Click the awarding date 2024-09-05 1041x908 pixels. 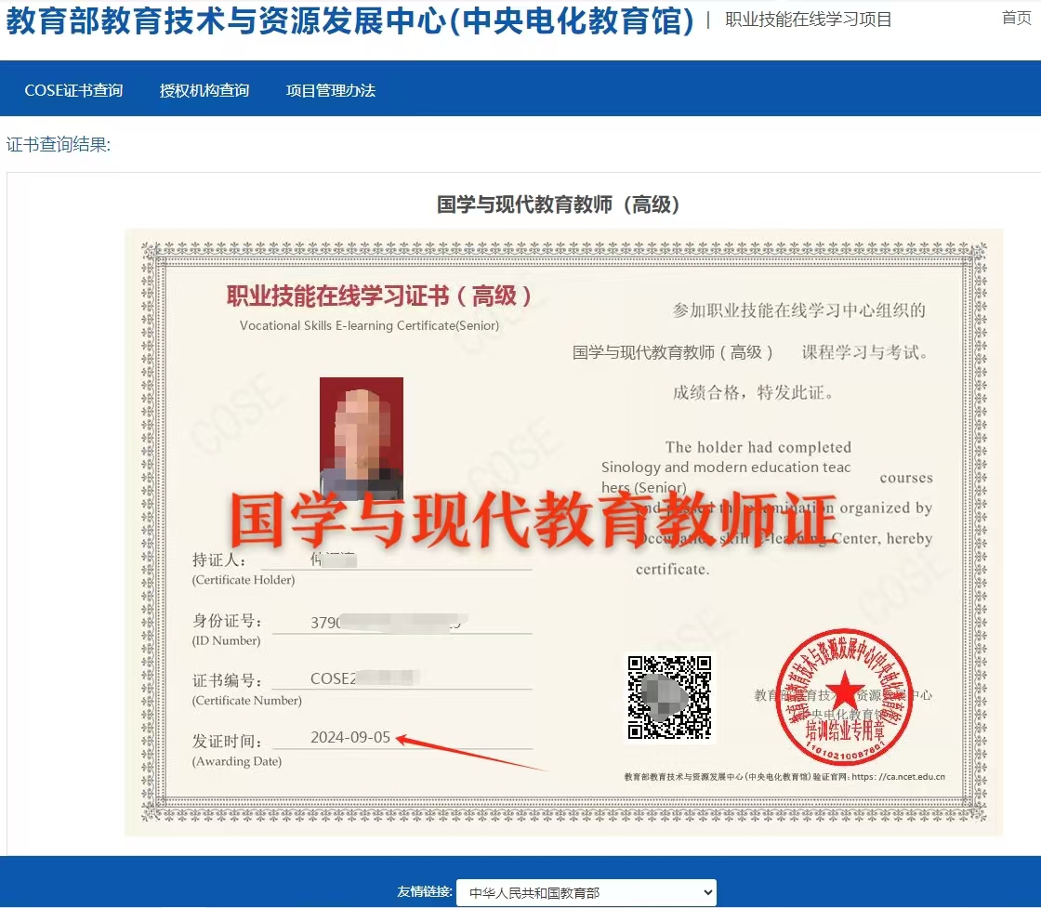[x=350, y=737]
